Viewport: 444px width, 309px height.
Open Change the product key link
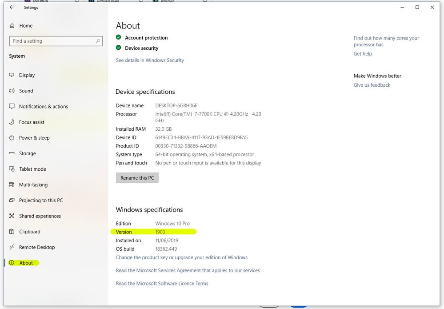coord(181,257)
